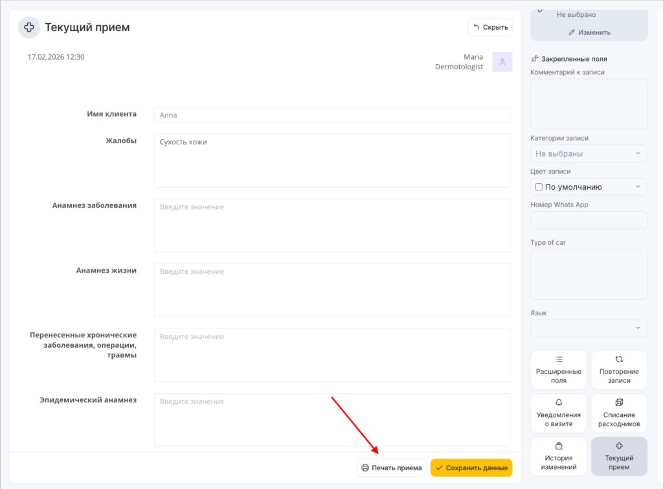663x489 pixels.
Task: Click the doctor Maria avatar icon
Action: click(x=502, y=62)
